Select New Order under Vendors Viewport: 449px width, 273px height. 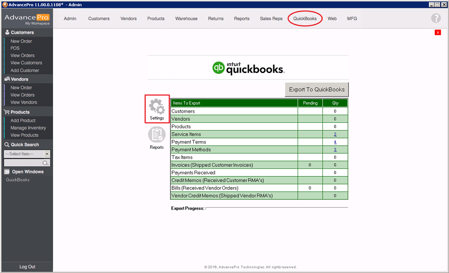point(21,88)
